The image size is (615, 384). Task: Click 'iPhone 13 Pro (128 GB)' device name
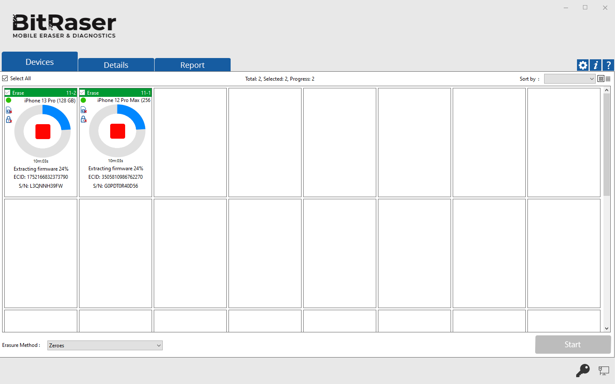50,101
